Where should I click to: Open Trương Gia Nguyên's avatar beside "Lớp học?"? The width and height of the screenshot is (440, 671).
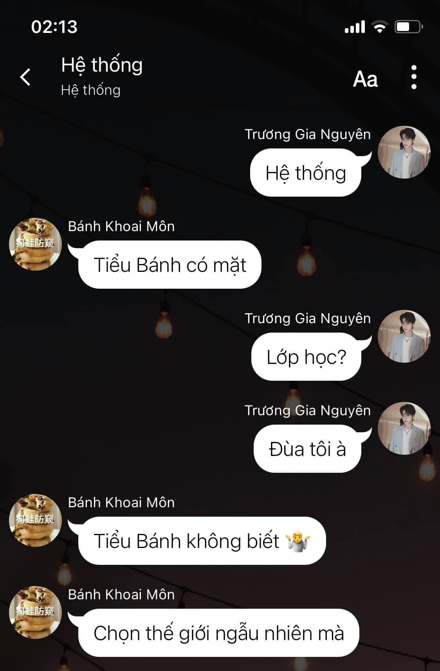[404, 336]
